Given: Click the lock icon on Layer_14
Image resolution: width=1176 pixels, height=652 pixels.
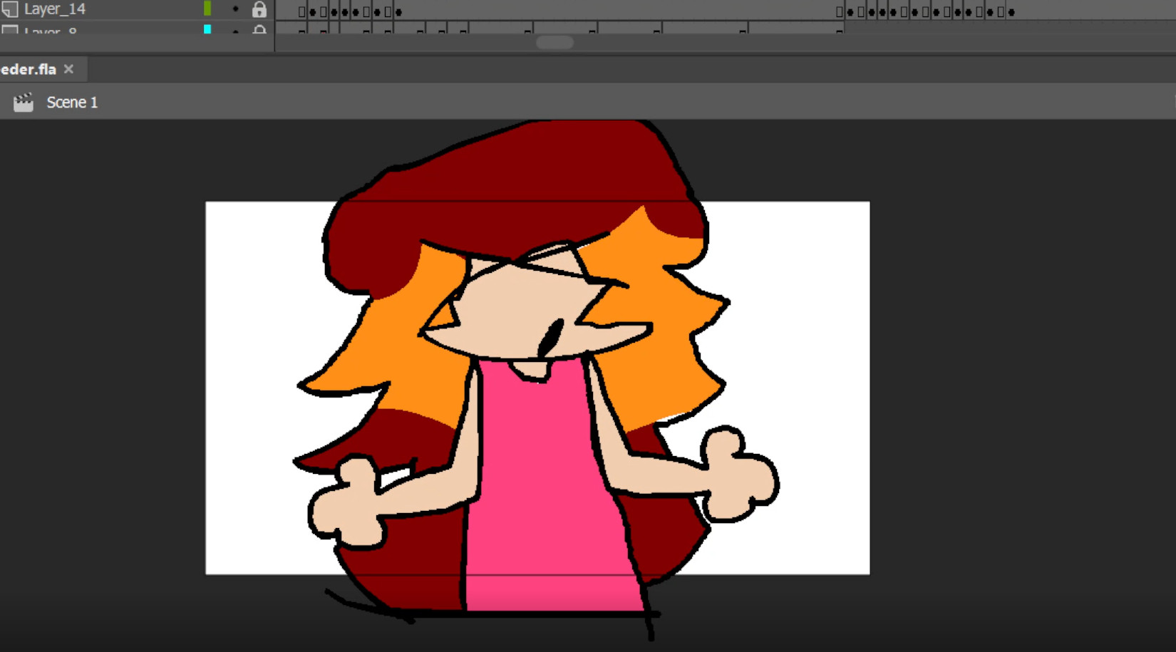Looking at the screenshot, I should pos(259,9).
